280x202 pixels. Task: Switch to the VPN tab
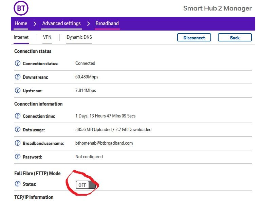point(47,37)
